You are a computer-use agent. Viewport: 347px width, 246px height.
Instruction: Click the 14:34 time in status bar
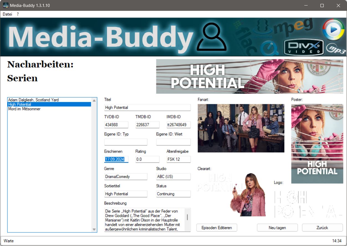337,241
